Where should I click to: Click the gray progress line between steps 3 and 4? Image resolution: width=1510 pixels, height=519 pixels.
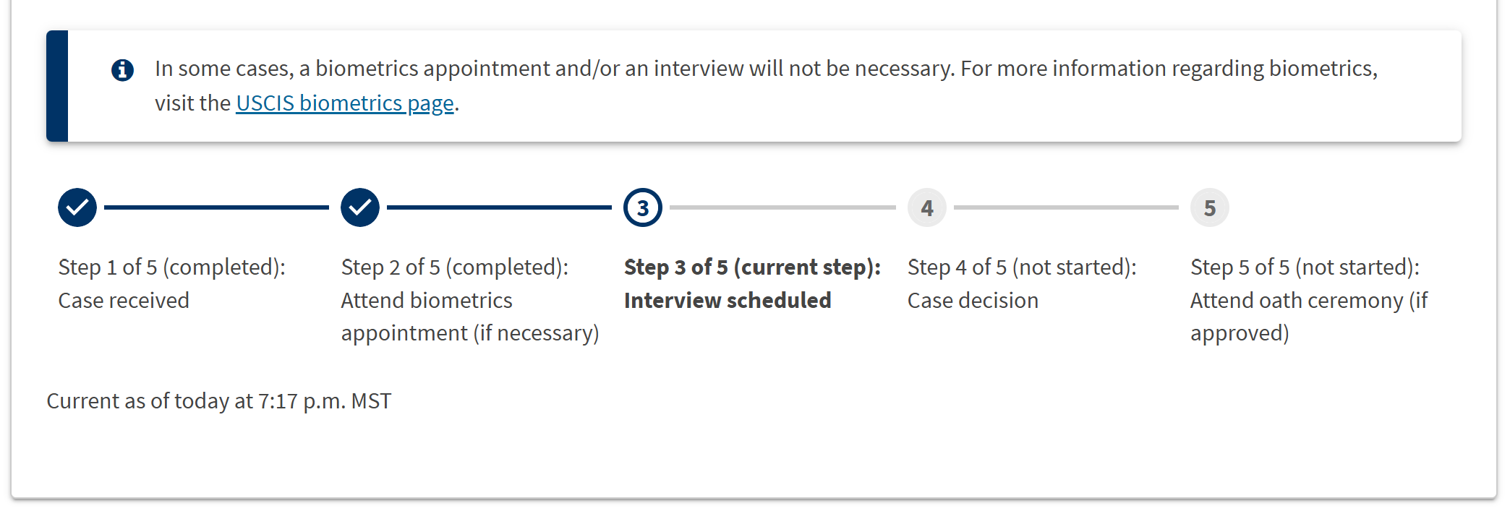[782, 207]
